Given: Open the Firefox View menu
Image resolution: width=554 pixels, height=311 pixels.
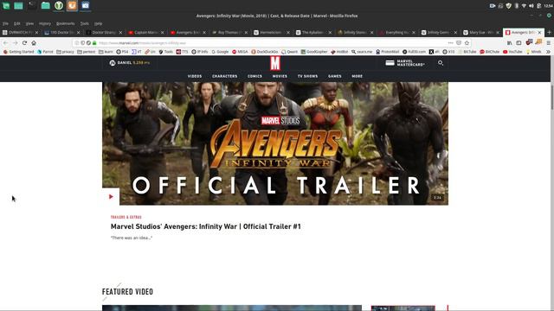Looking at the screenshot, I should point(29,23).
